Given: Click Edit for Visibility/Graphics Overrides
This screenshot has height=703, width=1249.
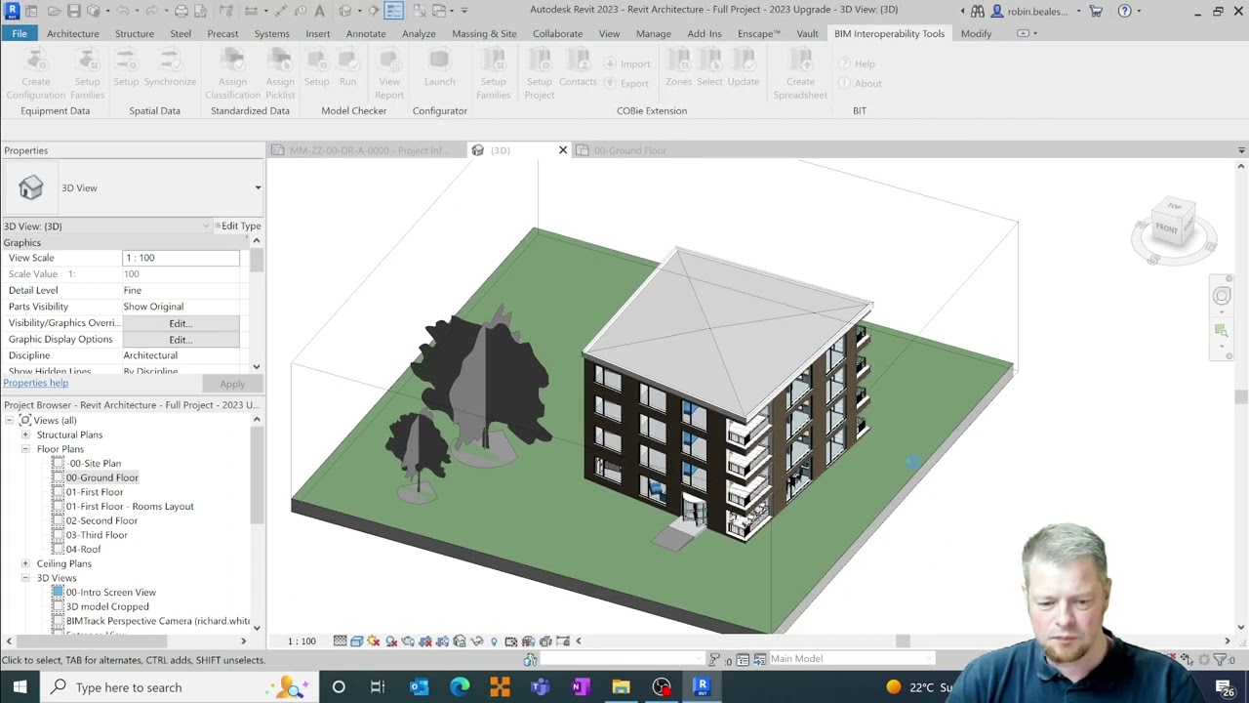Looking at the screenshot, I should [181, 323].
